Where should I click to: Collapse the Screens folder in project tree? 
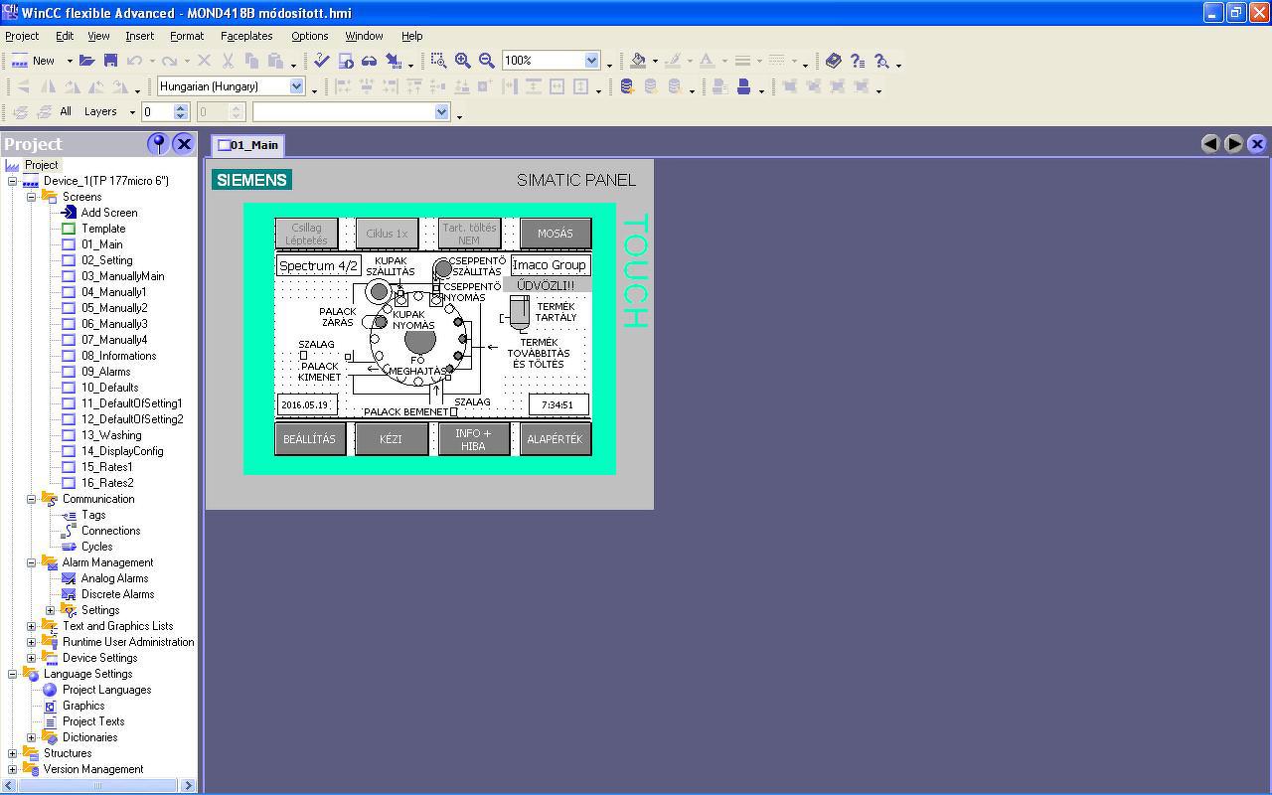pyautogui.click(x=31, y=197)
